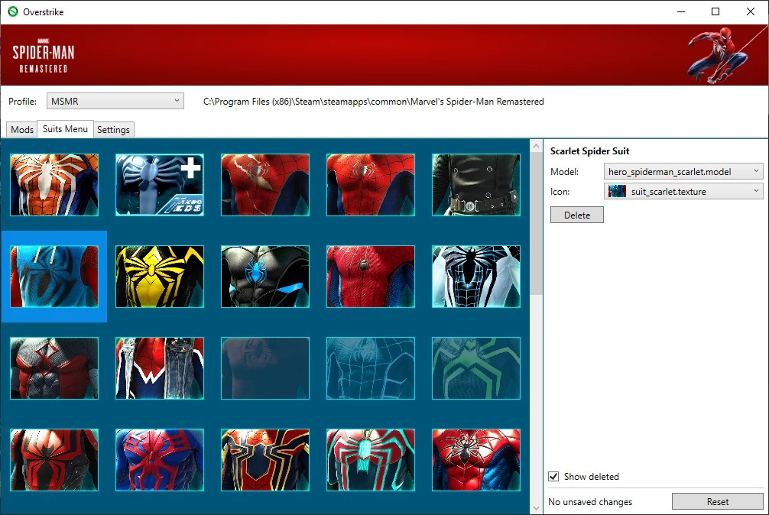Screen dimensions: 769x515
Task: Click the No unsaved changes status text
Action: [x=590, y=502]
